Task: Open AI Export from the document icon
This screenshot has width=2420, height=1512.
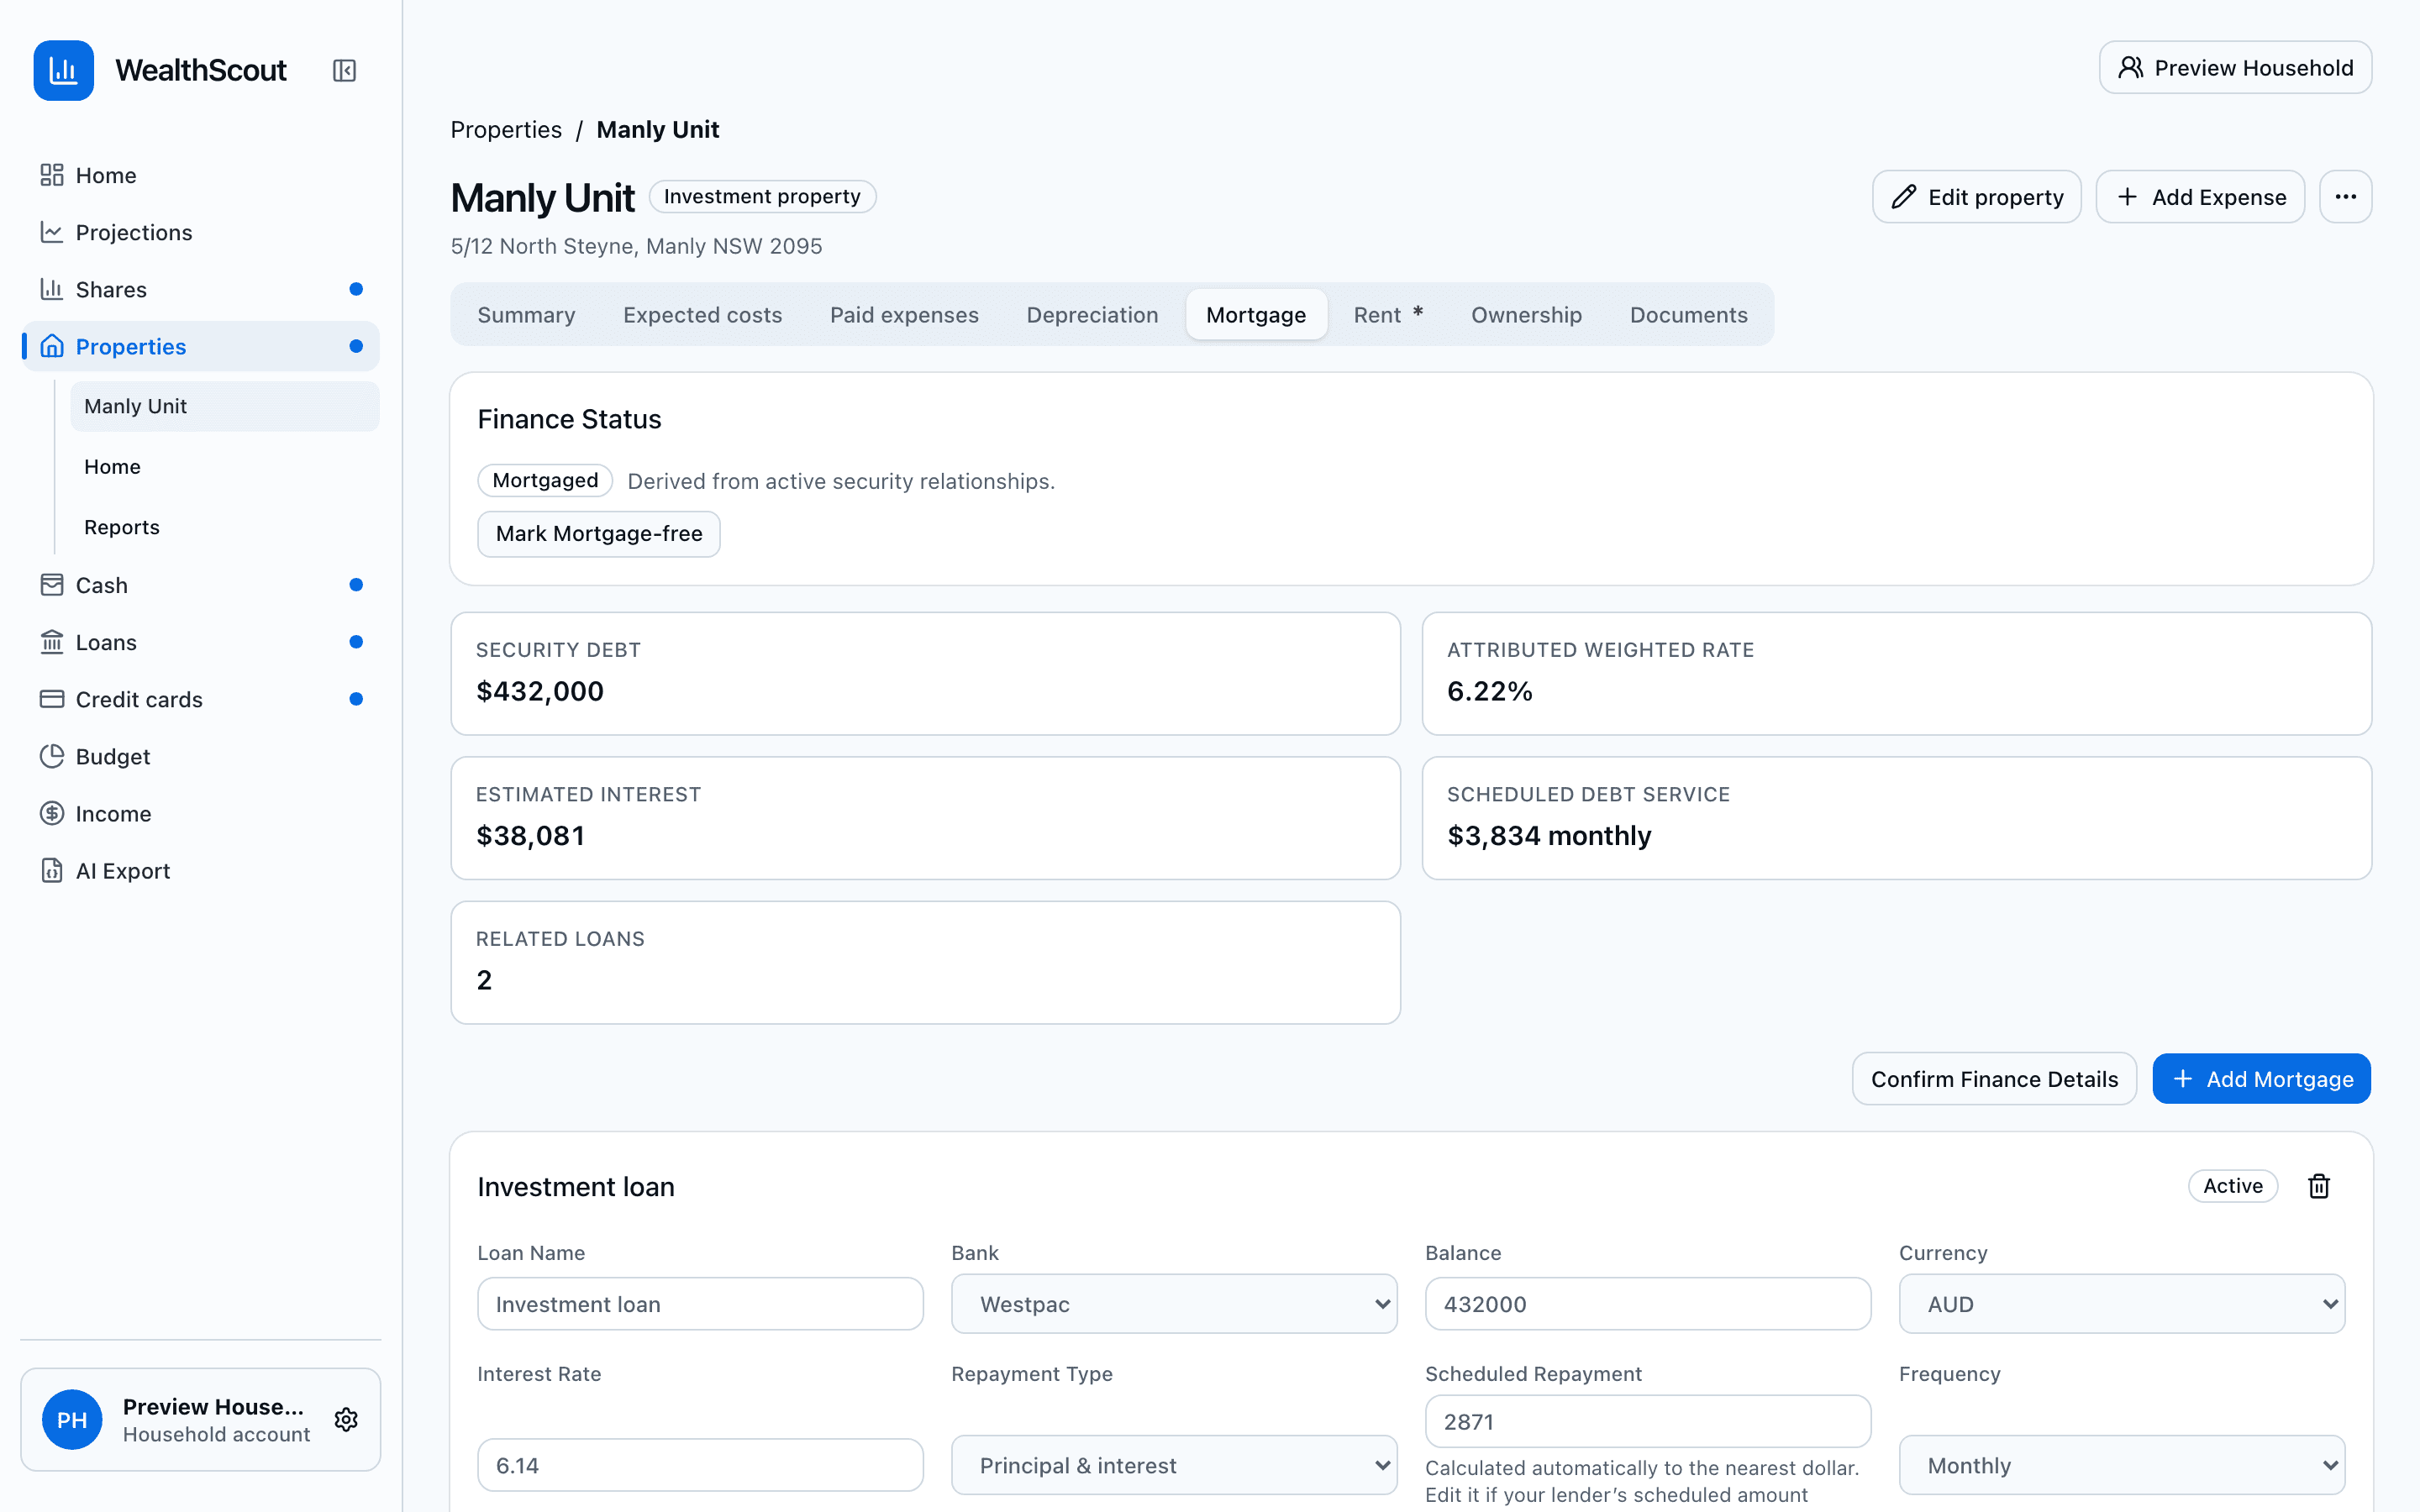Action: point(52,870)
